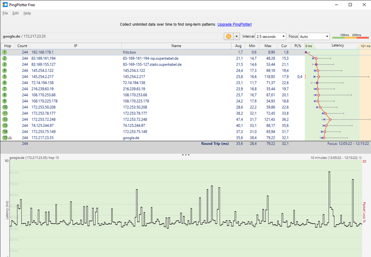Click IP cell 108.170.253.68

[x=43, y=95]
